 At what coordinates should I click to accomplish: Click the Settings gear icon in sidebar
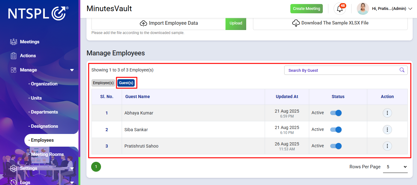14,168
